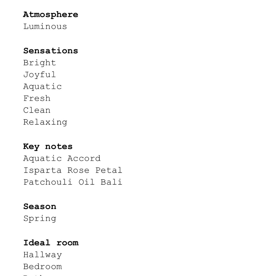This screenshot has height=276, width=276.
Task: Click the Ideal room heading
Action: click(x=51, y=243)
